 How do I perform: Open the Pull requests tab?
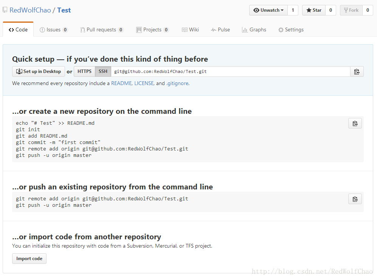coord(102,29)
